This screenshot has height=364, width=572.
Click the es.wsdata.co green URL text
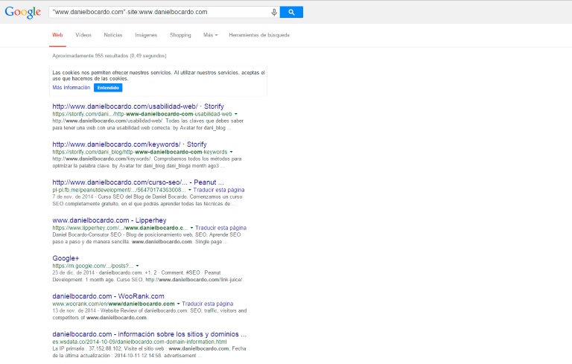139,342
